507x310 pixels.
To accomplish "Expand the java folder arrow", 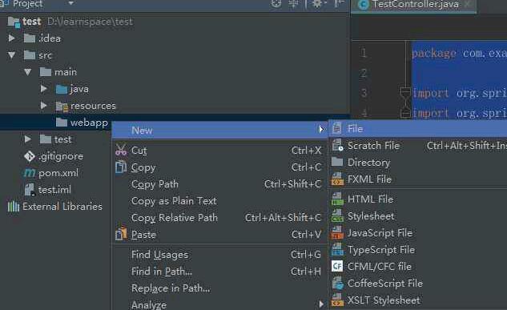I will pos(43,89).
